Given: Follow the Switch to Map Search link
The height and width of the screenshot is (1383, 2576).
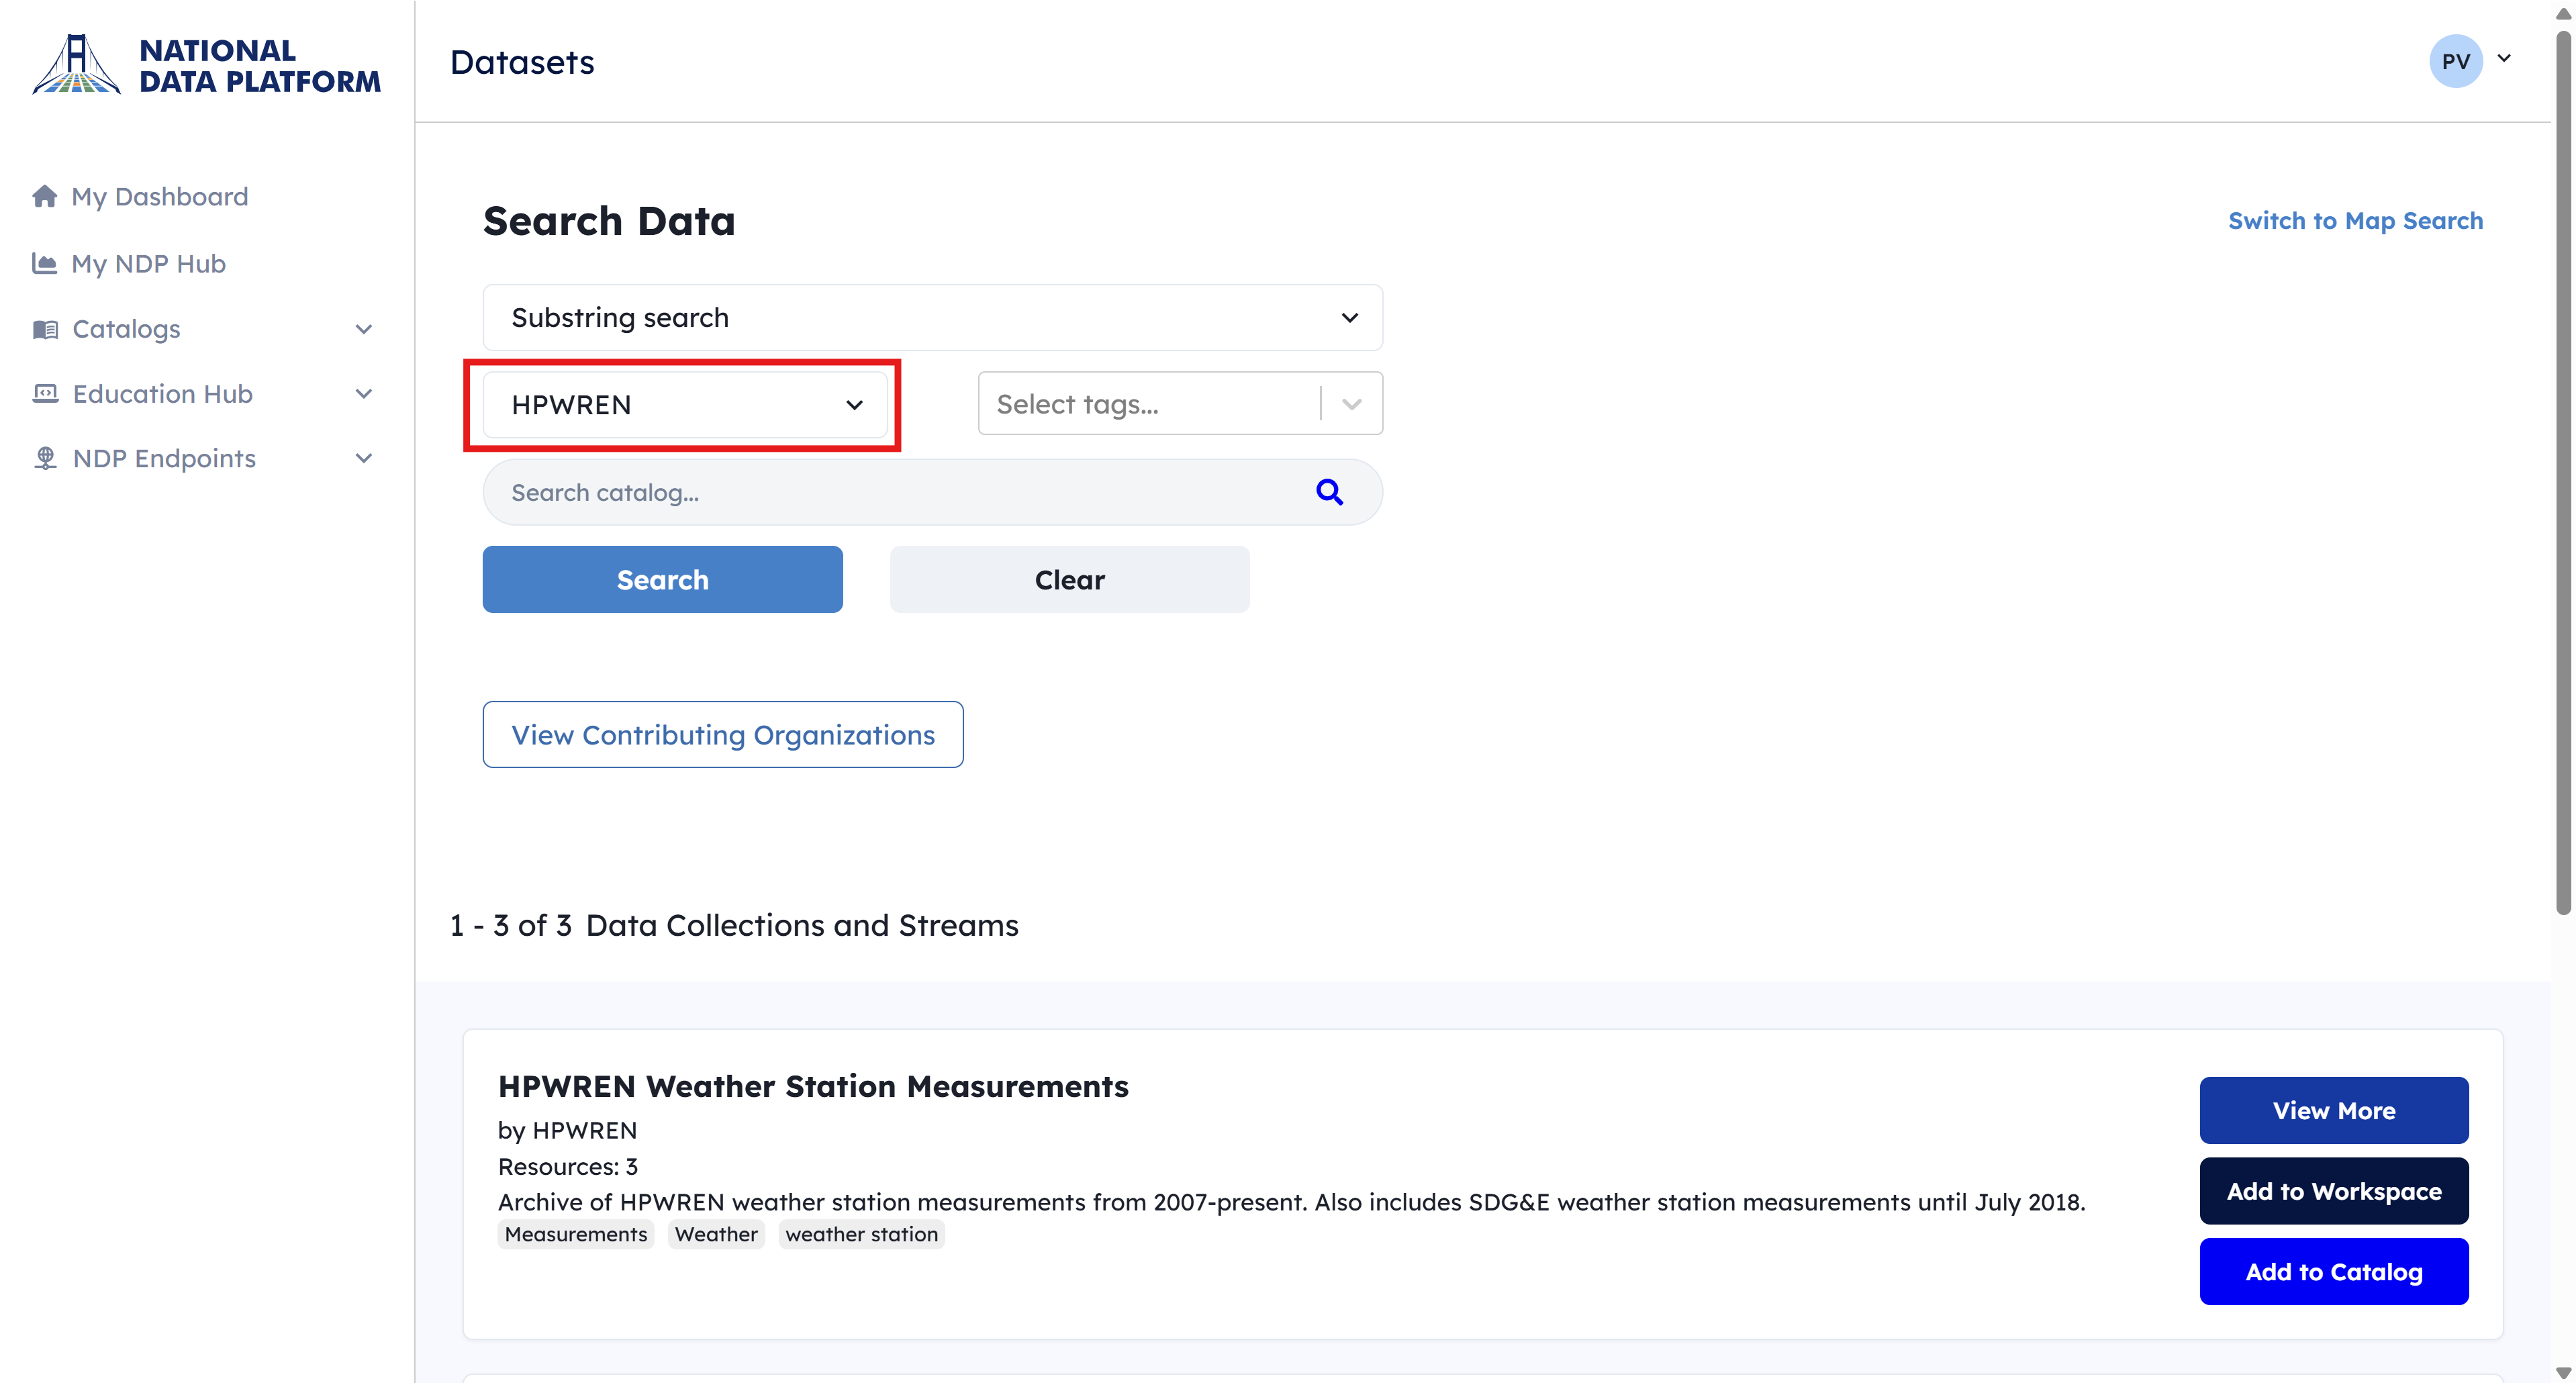Looking at the screenshot, I should click(2354, 221).
